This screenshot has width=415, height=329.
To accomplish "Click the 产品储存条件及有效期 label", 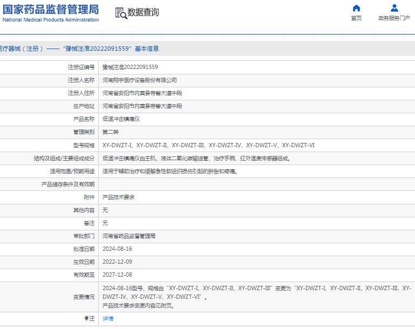I will click(x=68, y=184).
